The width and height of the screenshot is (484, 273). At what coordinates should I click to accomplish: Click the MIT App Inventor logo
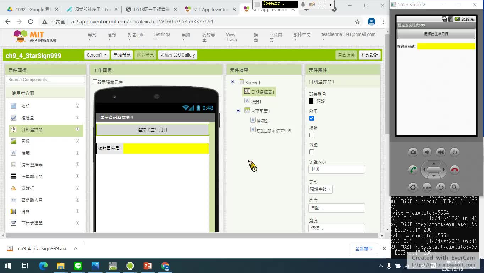pos(34,36)
